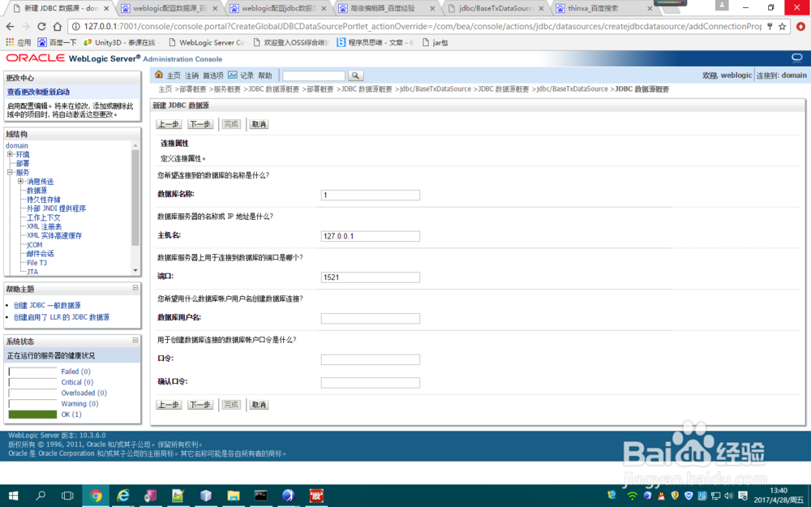811x507 pixels.
Task: Open Task View on the taskbar
Action: (x=67, y=496)
